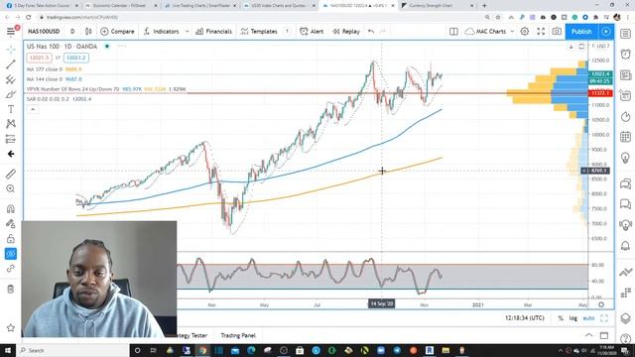The width and height of the screenshot is (635, 357).
Task: Expand the bottom panel with the up chevron
Action: click(x=588, y=335)
